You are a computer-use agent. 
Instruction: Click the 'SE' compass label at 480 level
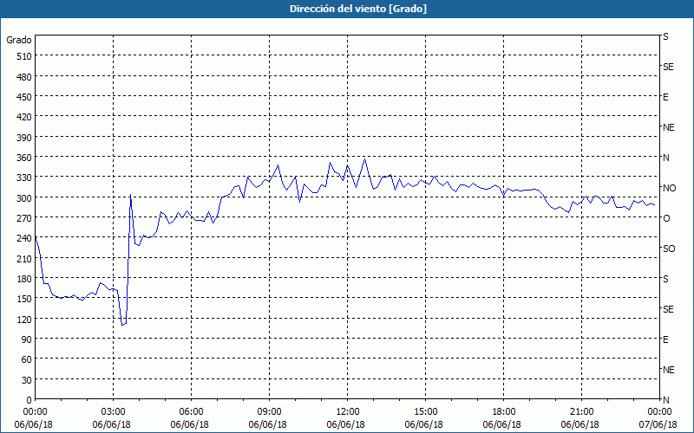click(x=668, y=68)
